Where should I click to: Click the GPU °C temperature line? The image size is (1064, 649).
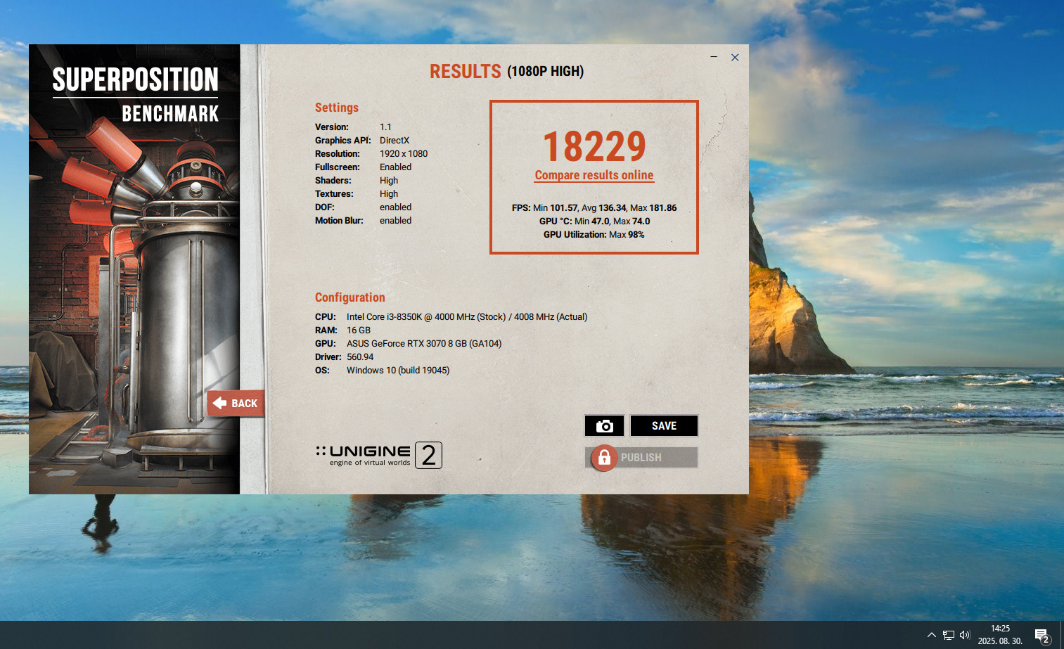(594, 221)
